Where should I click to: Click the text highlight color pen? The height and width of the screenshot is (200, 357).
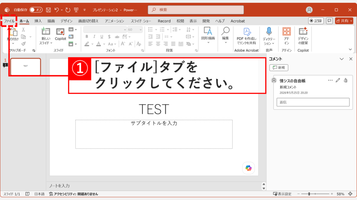coord(87,44)
